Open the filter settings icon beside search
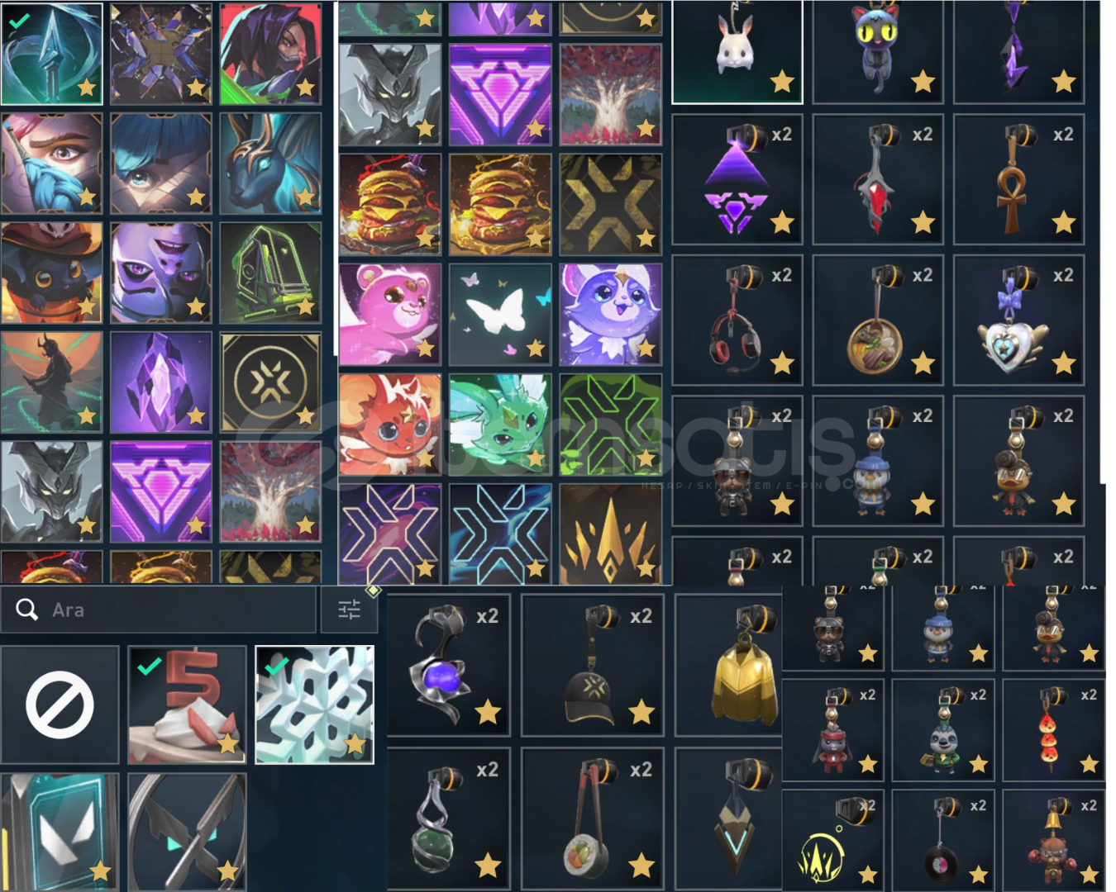Image resolution: width=1116 pixels, height=892 pixels. [349, 610]
